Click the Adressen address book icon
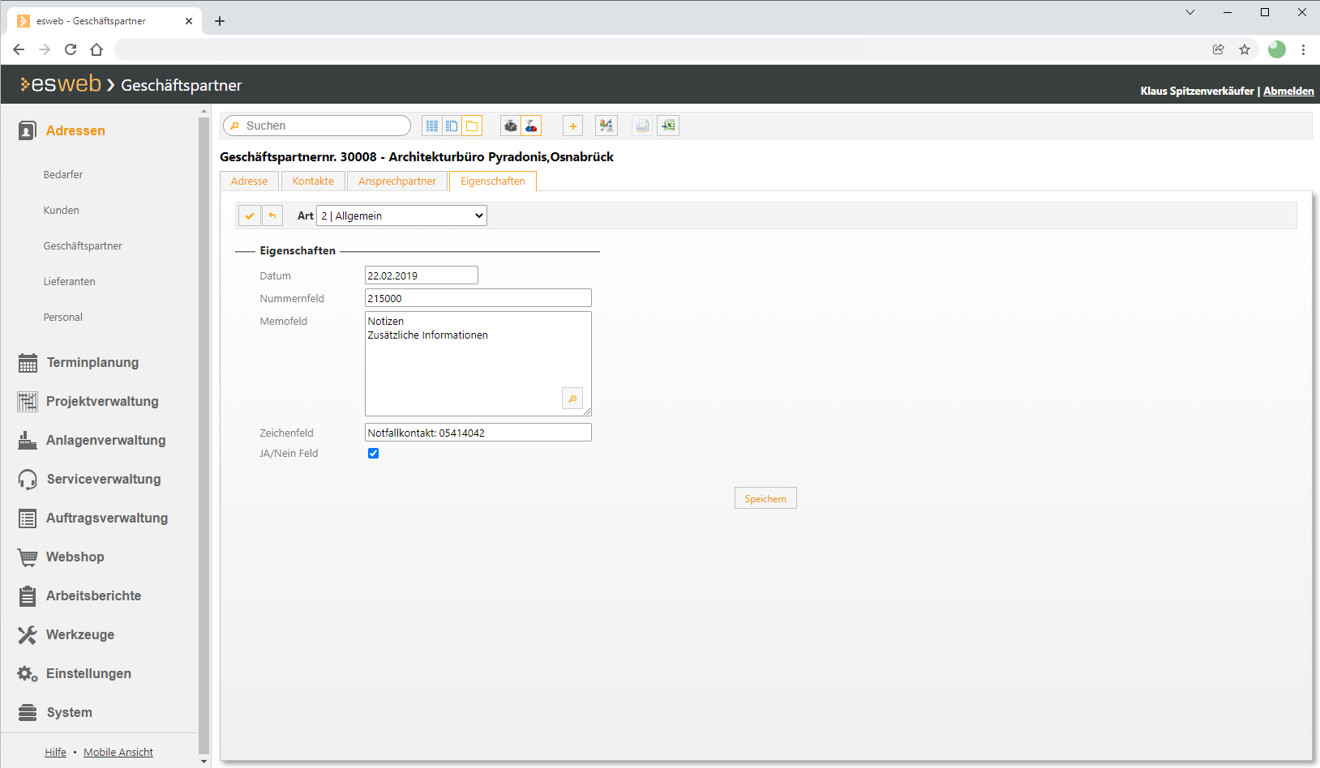 [28, 130]
